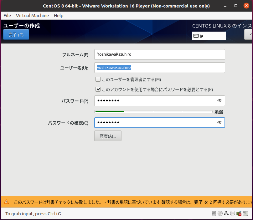
Task: Click the keyboard icon beside jp
Action: coord(196,36)
